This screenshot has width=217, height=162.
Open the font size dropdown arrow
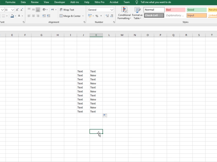pyautogui.click(x=13, y=10)
